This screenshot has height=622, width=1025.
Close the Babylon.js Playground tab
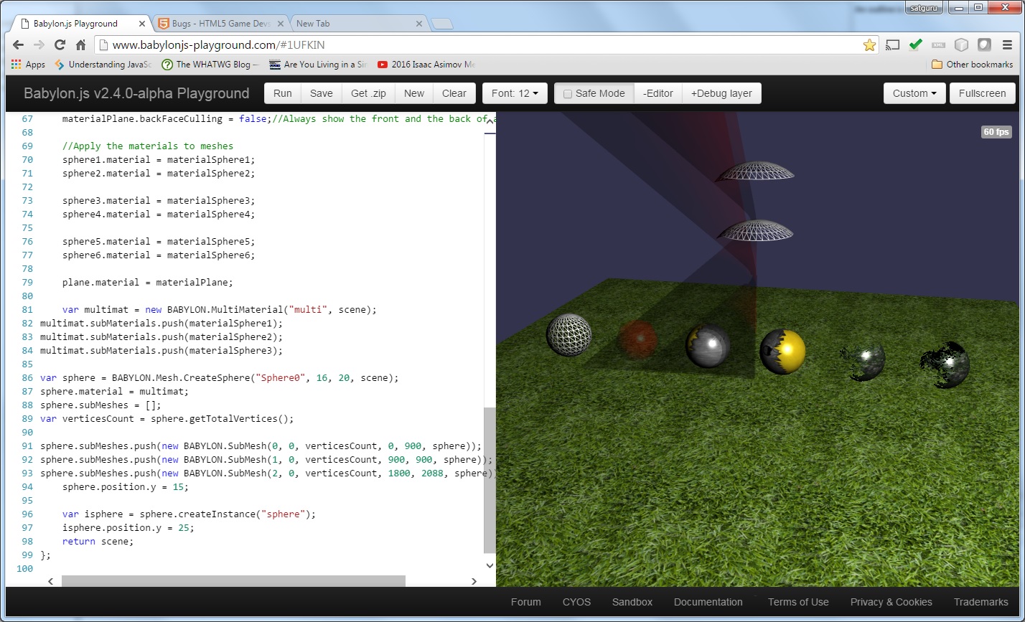coord(141,24)
